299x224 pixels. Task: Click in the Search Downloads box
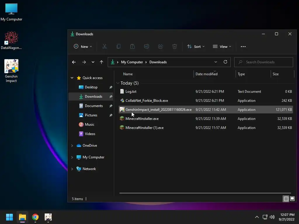tap(264, 62)
